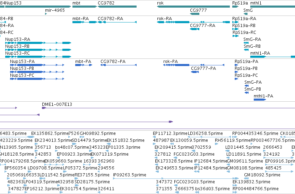Select the mir-4965 gene label
The height and width of the screenshot is (194, 295).
coord(55,10)
